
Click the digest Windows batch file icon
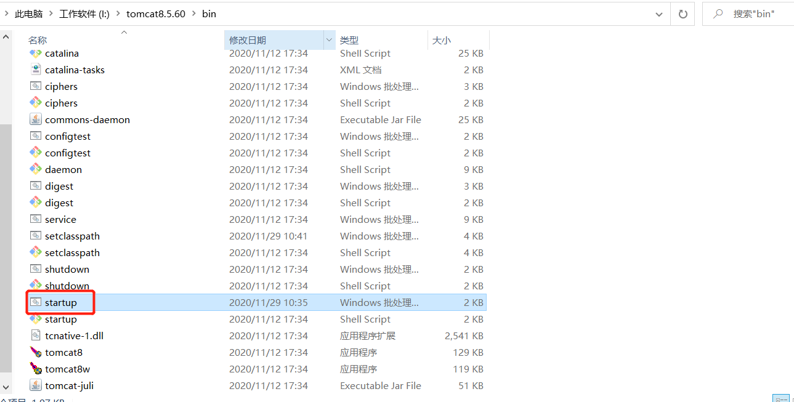36,186
